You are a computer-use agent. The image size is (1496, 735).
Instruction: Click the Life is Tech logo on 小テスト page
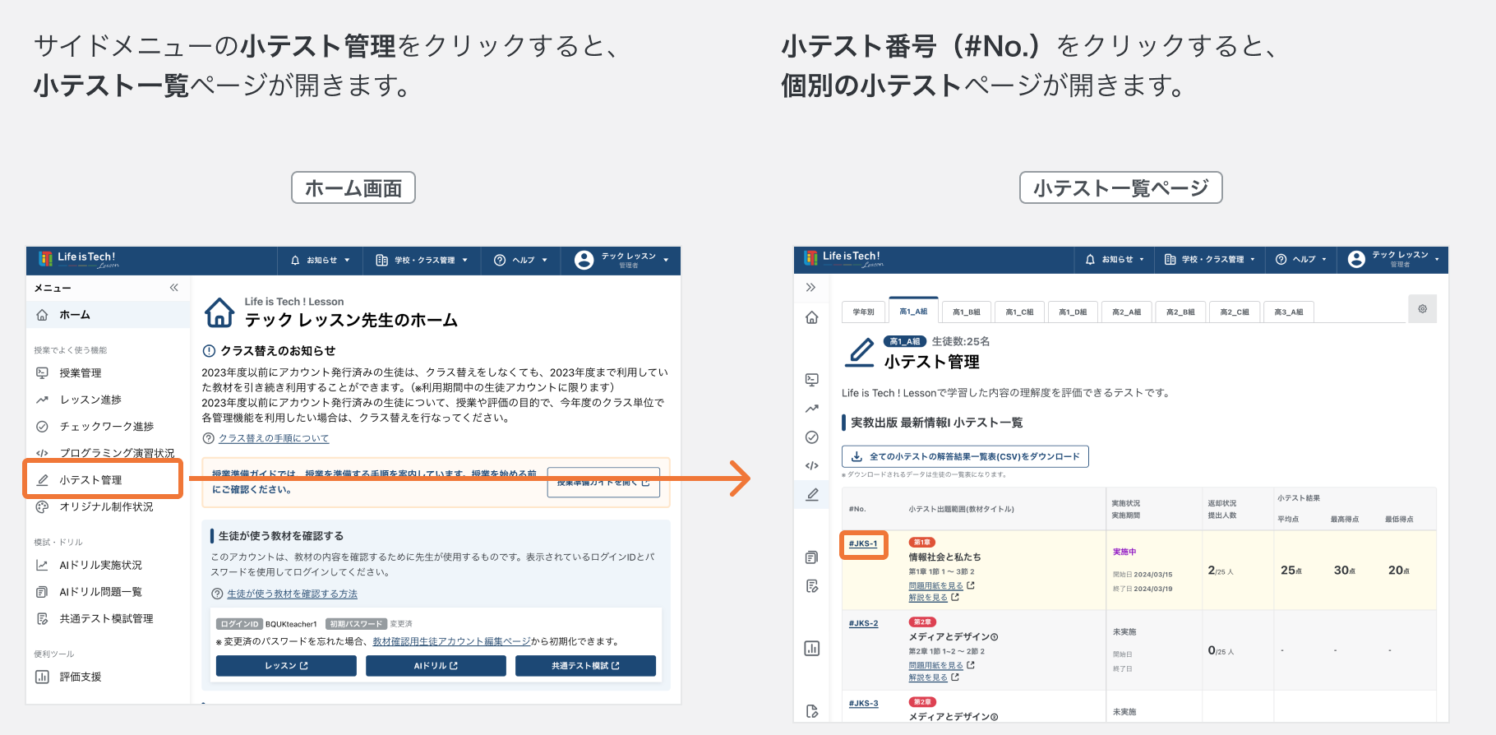click(843, 259)
